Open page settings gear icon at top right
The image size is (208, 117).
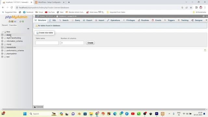point(204,16)
